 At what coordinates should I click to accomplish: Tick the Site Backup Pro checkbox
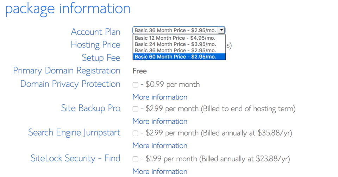136,109
